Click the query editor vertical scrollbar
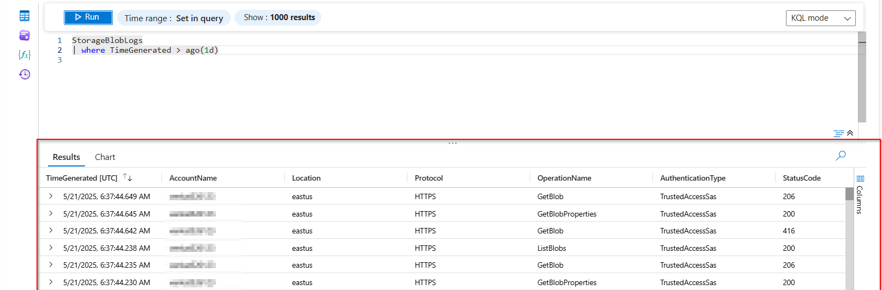 click(x=862, y=77)
